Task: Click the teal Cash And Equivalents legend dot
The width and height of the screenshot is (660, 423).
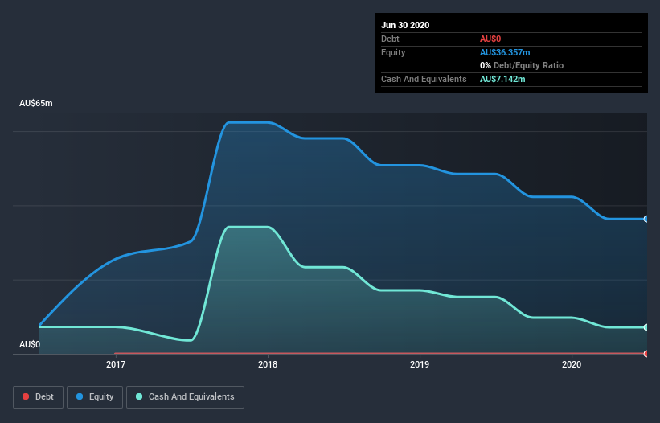Action: 139,396
